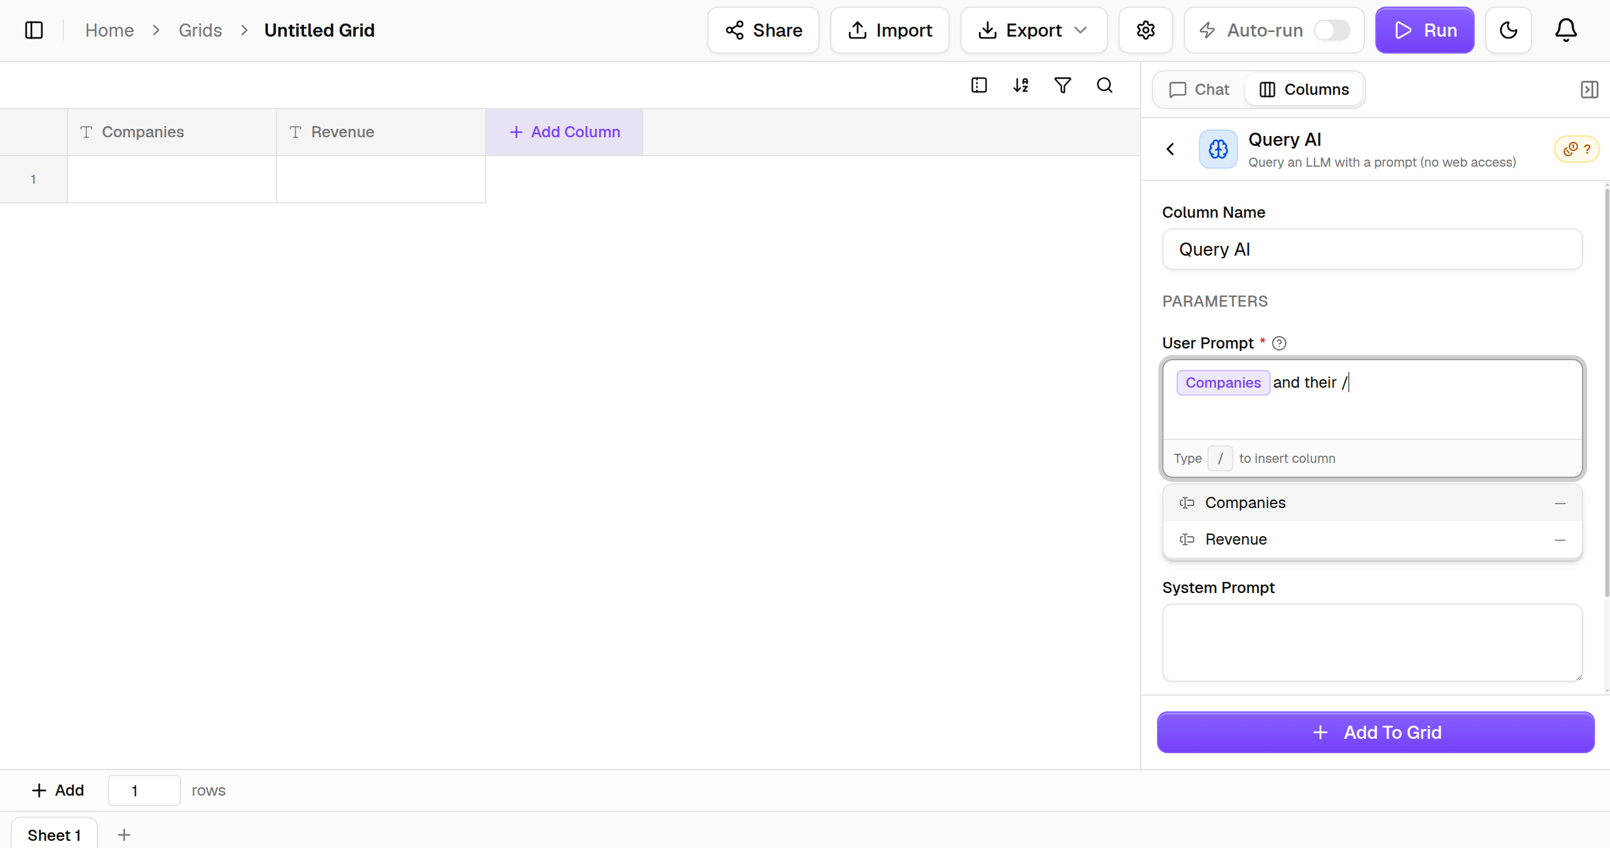This screenshot has width=1610, height=848.
Task: Expand the Export dropdown
Action: (1033, 30)
